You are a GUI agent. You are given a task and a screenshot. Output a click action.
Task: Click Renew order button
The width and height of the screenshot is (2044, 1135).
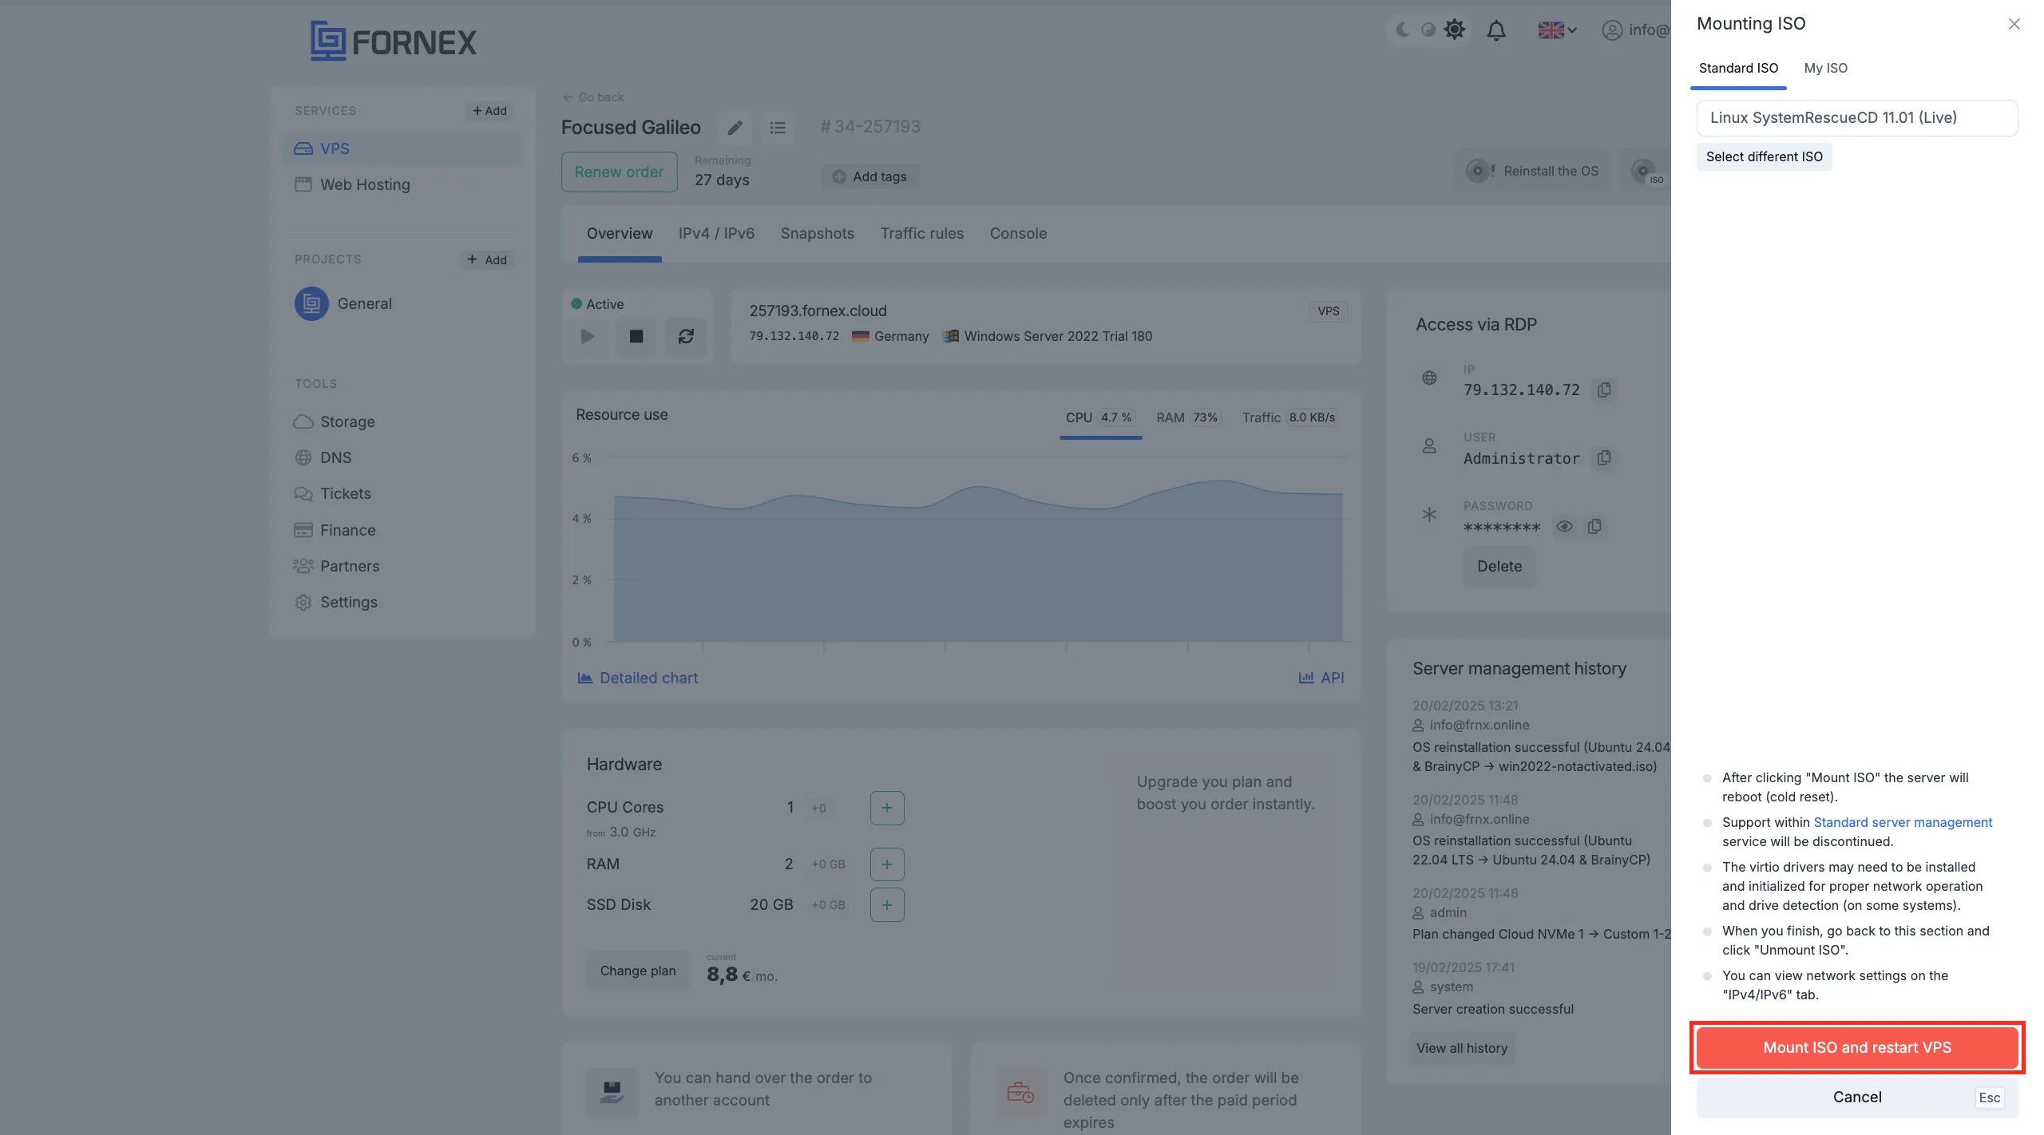[x=619, y=172]
